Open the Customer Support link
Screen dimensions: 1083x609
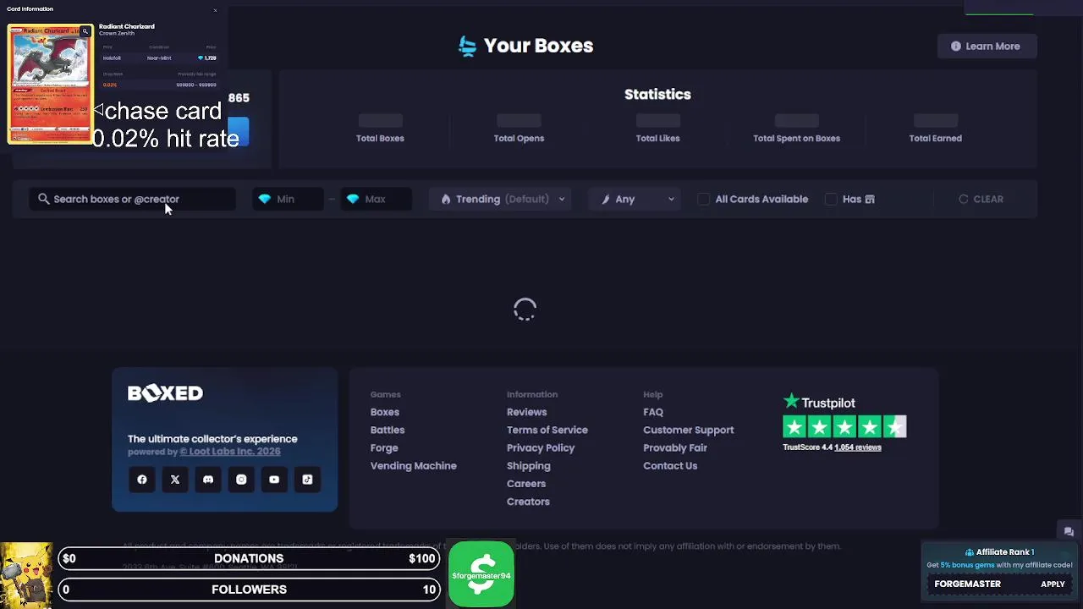(x=689, y=430)
